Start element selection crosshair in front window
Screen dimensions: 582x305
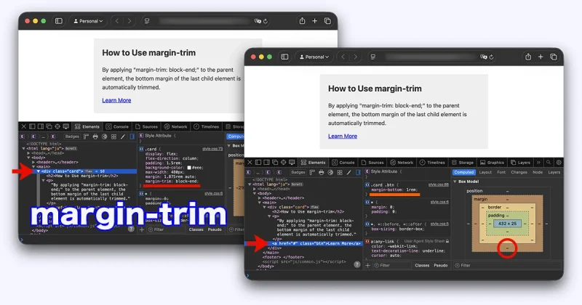[284, 163]
